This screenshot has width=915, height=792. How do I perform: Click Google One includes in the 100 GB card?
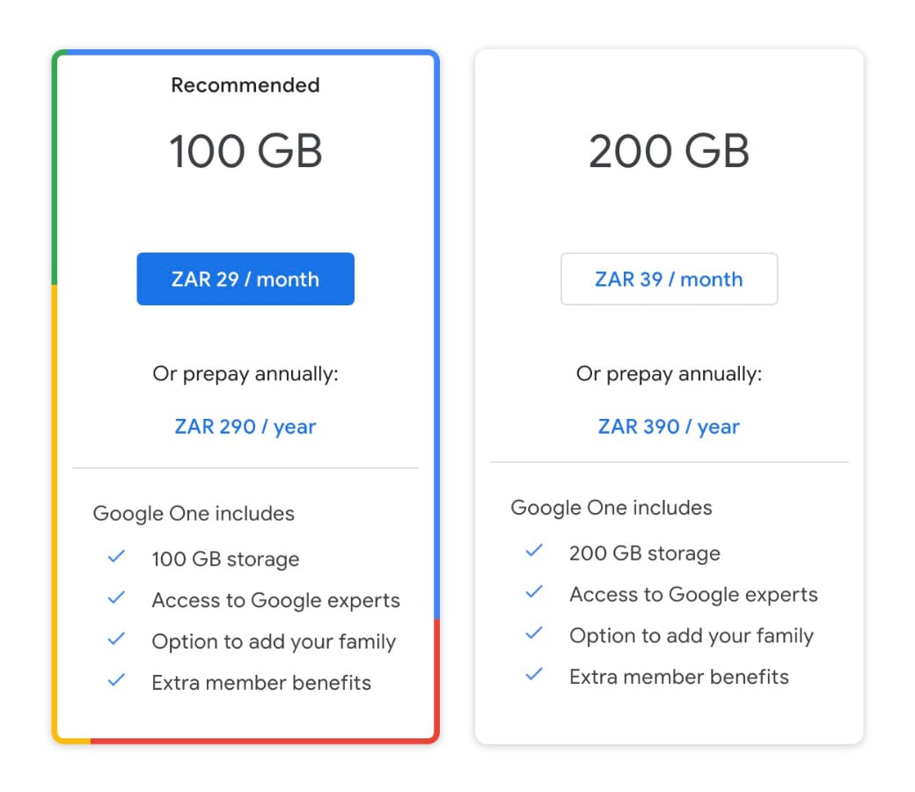pos(194,513)
